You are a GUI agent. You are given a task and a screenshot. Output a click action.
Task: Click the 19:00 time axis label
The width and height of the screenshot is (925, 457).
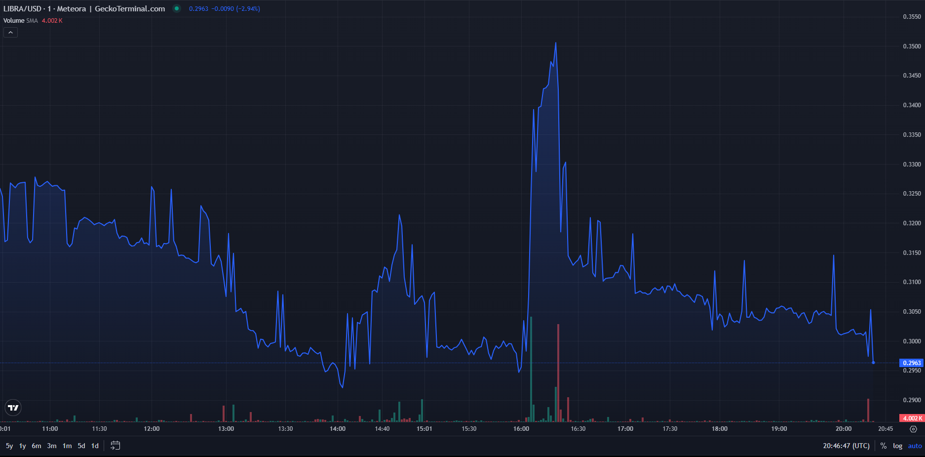779,429
